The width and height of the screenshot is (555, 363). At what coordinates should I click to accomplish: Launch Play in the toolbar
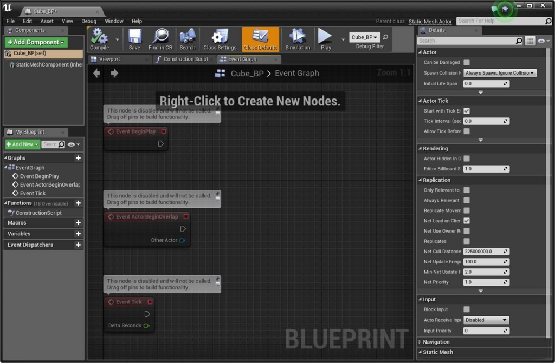[325, 39]
